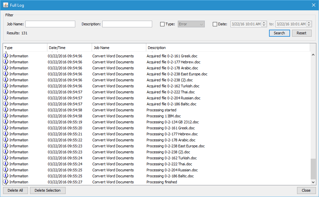This screenshot has width=319, height=197.
Task: Click info icon of Processing 1 IBM.doc row
Action: coord(6,116)
